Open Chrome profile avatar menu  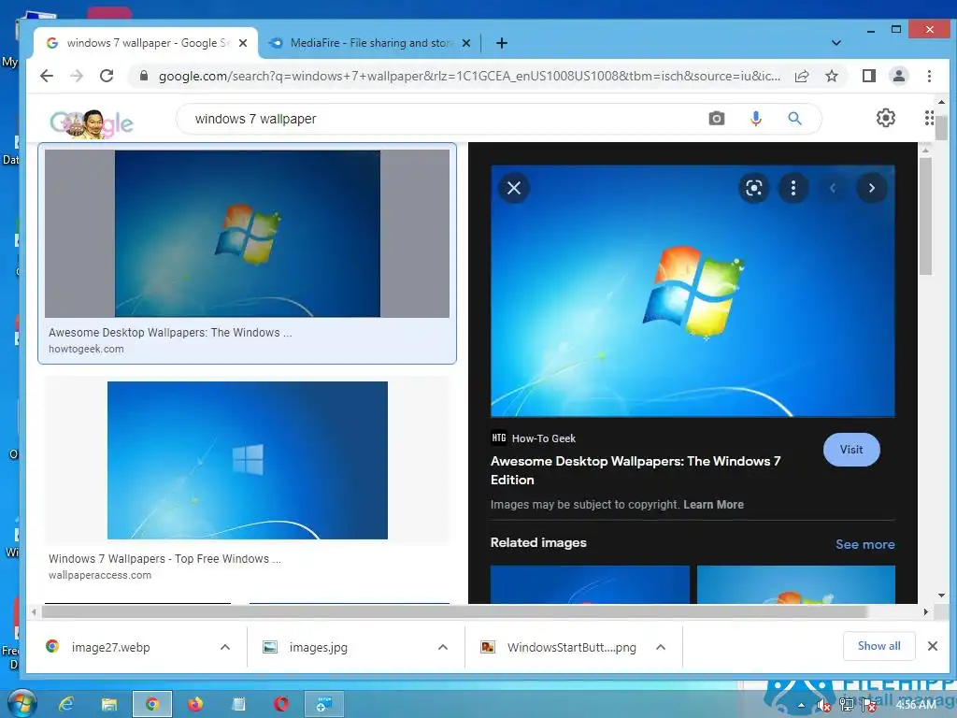(x=899, y=76)
